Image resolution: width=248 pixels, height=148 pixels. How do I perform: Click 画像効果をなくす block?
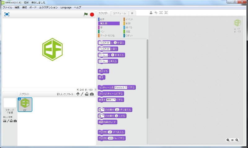tap(107, 122)
